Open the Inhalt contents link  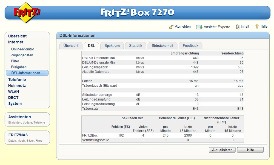[245, 27]
